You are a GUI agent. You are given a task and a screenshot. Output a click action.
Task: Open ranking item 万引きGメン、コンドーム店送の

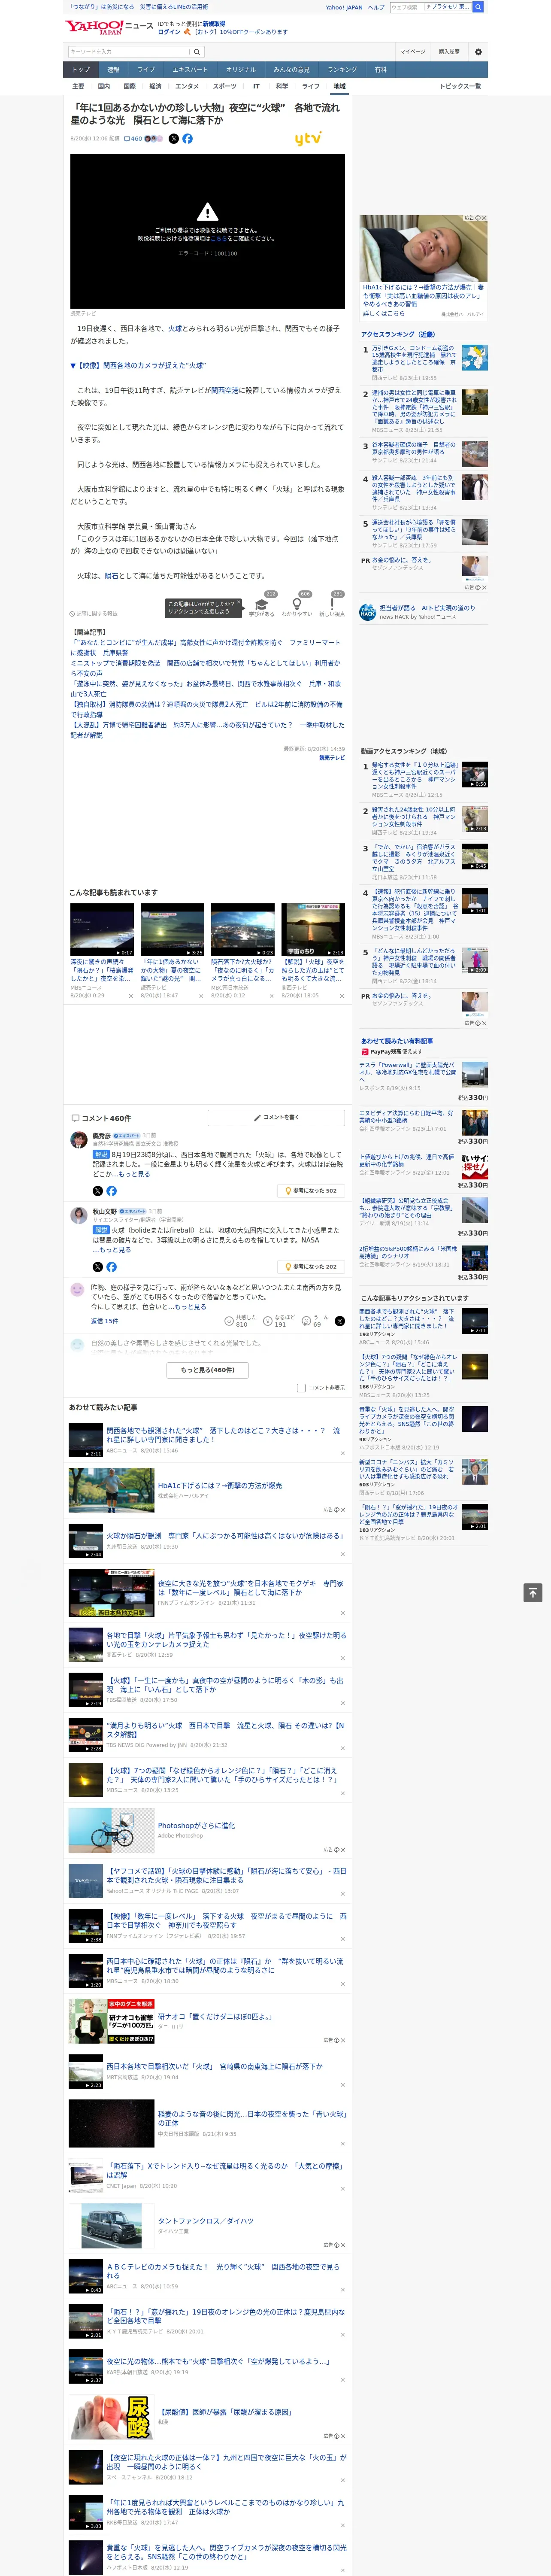[414, 358]
